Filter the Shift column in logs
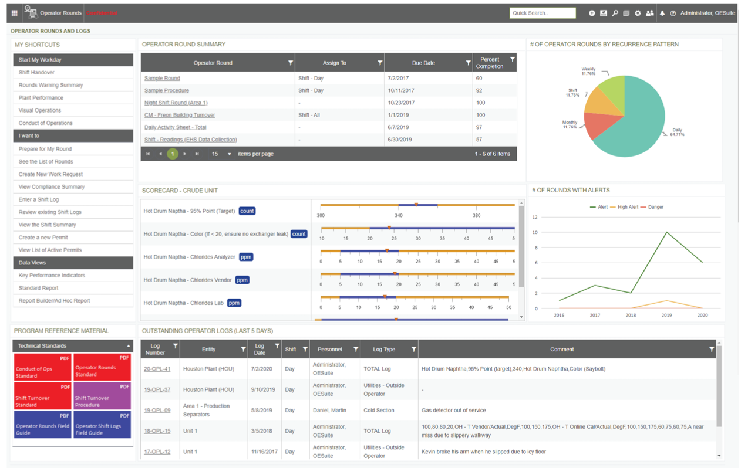Viewport: 748px width, 468px height. 305,350
